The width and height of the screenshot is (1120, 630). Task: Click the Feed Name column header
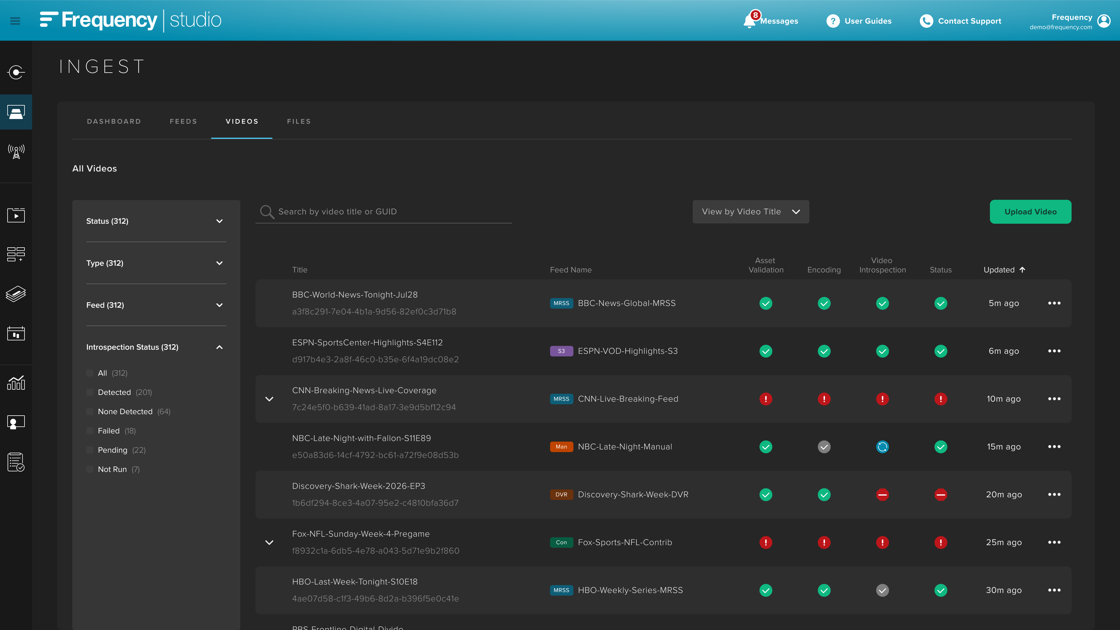coord(570,270)
